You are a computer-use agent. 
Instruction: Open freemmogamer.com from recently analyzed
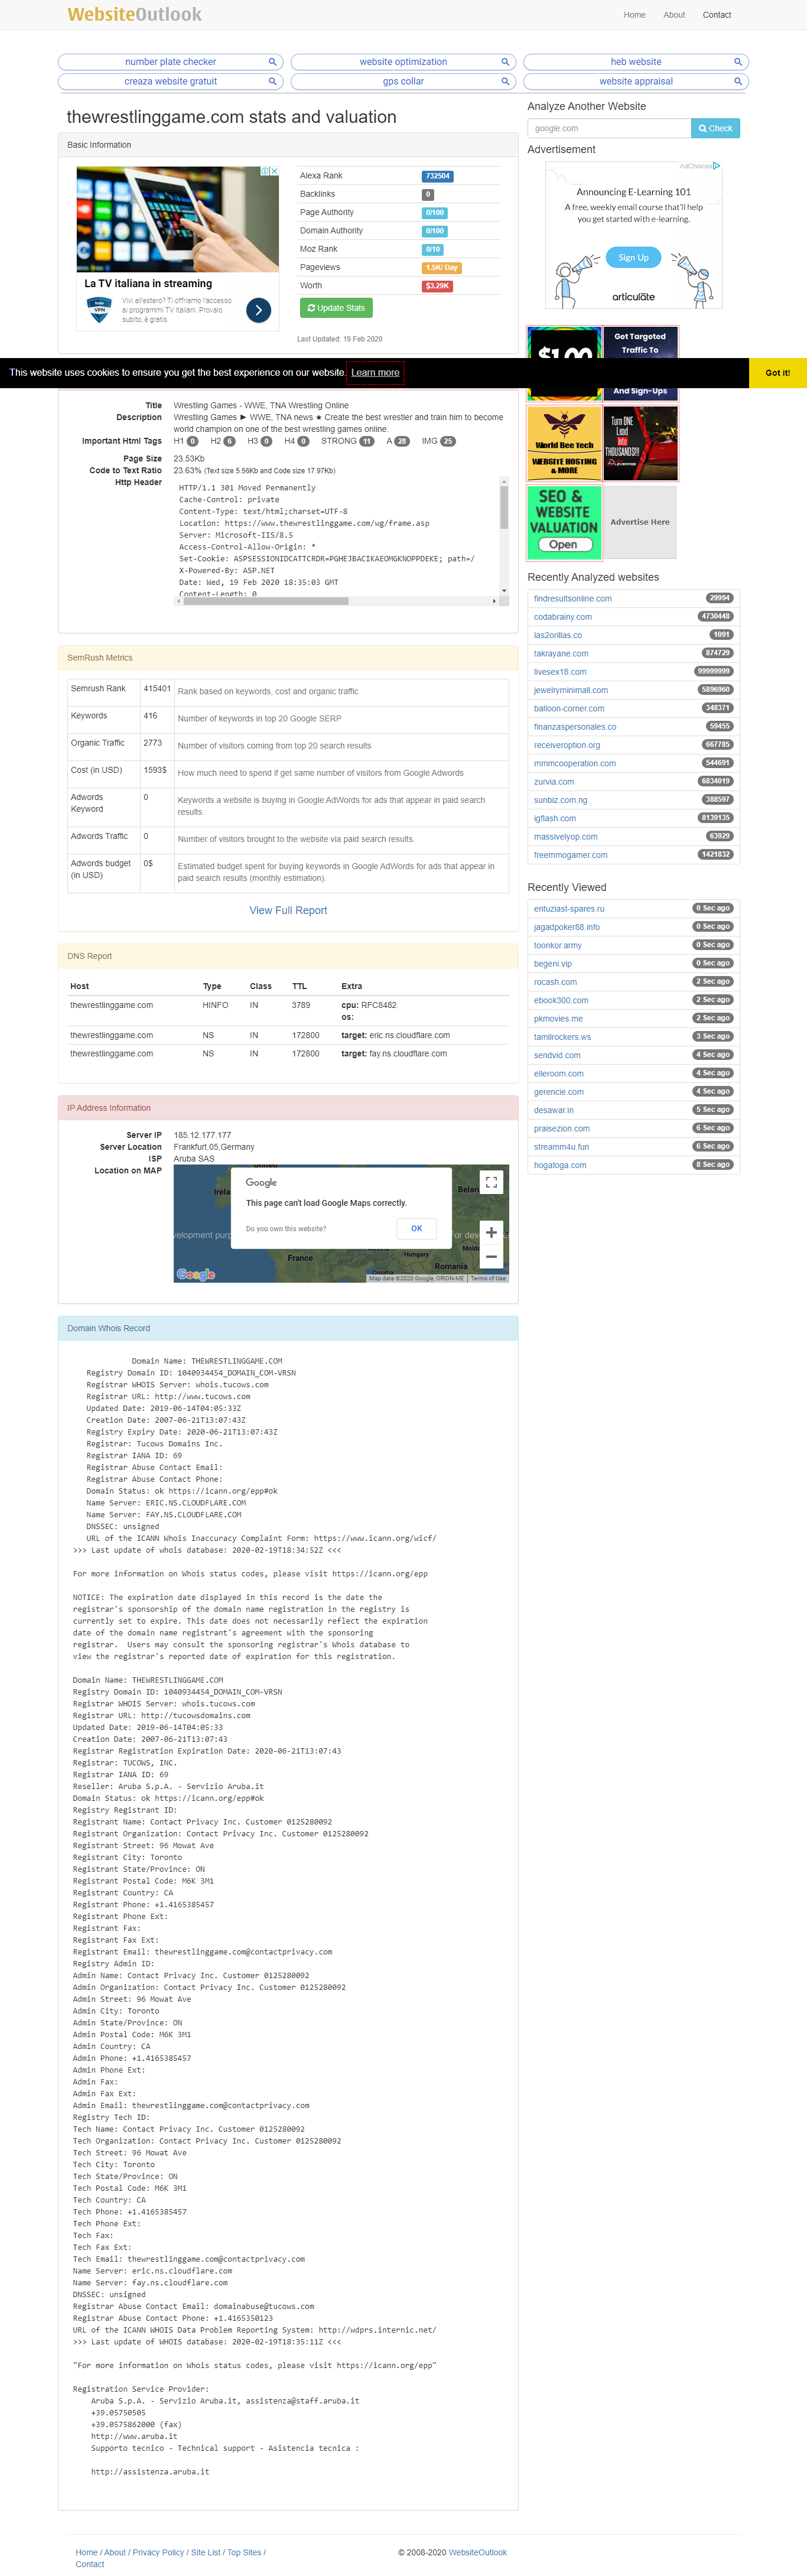571,855
